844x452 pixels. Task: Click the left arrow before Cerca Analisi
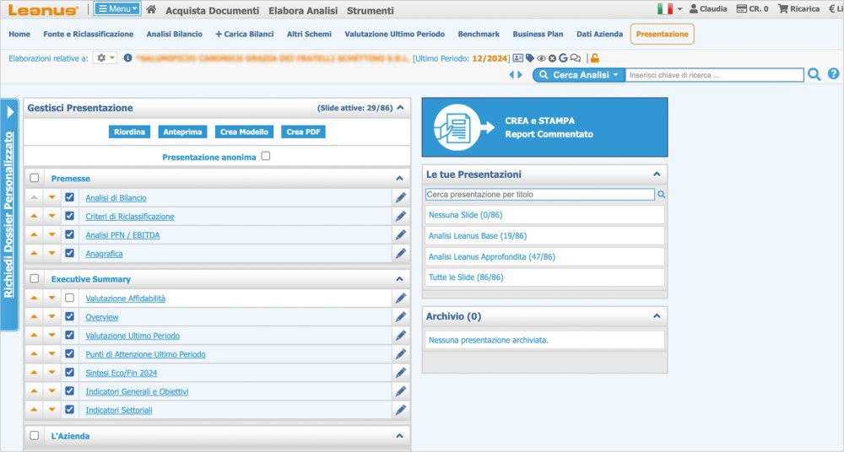click(x=511, y=75)
